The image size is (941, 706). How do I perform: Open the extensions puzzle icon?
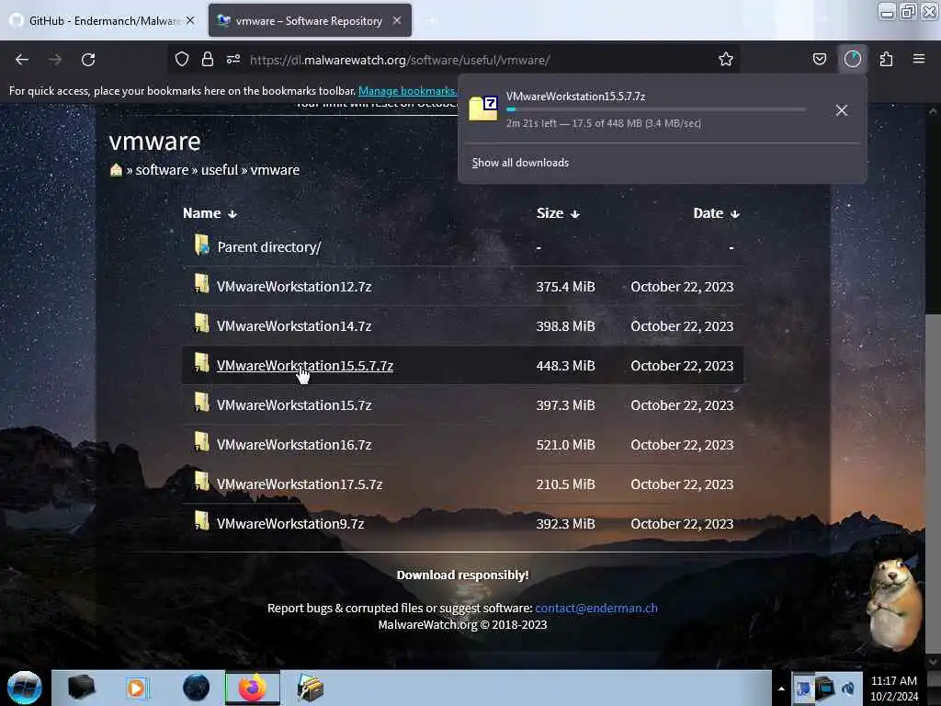(886, 59)
